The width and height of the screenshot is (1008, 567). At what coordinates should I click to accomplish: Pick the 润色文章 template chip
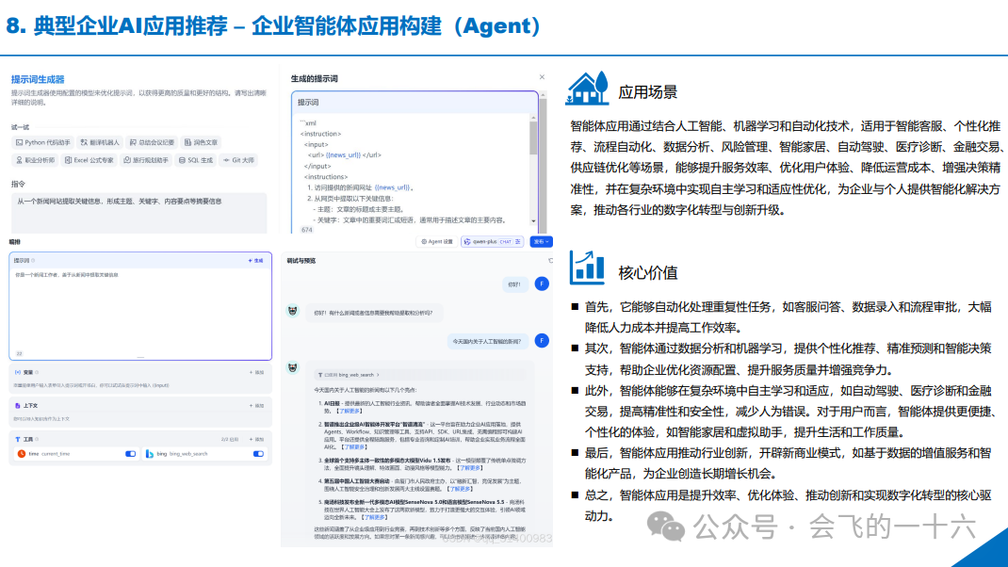(x=201, y=143)
